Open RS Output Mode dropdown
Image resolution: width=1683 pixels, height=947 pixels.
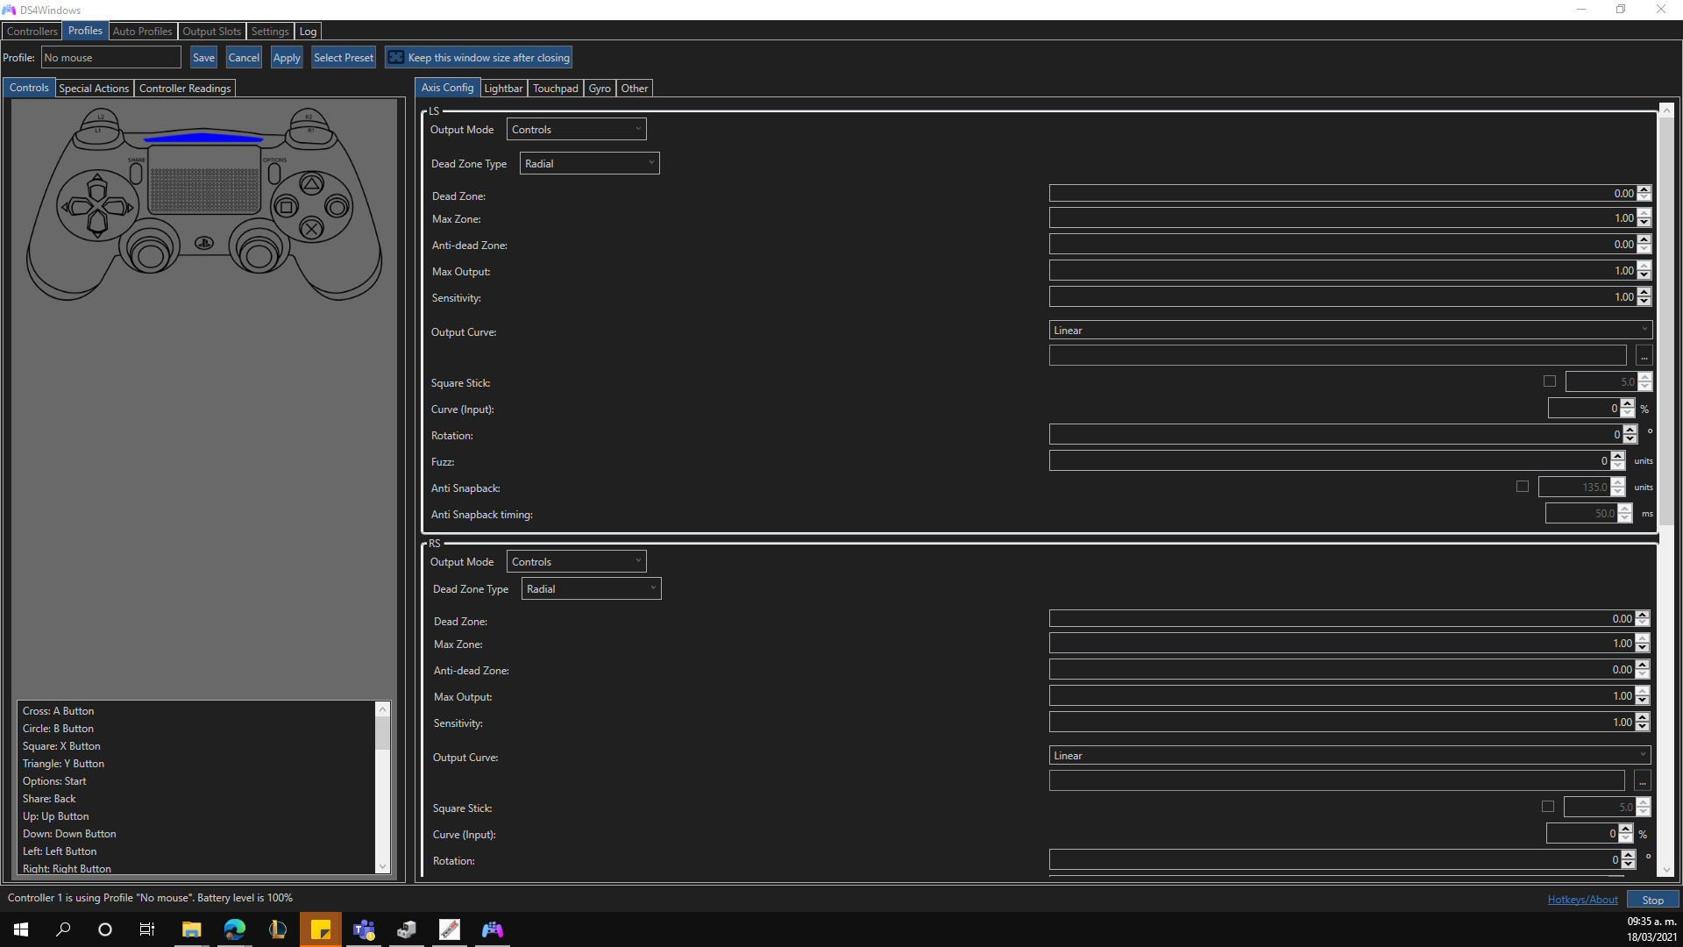click(577, 562)
